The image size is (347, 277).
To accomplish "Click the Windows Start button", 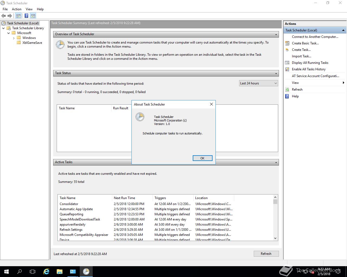I will 7,272.
